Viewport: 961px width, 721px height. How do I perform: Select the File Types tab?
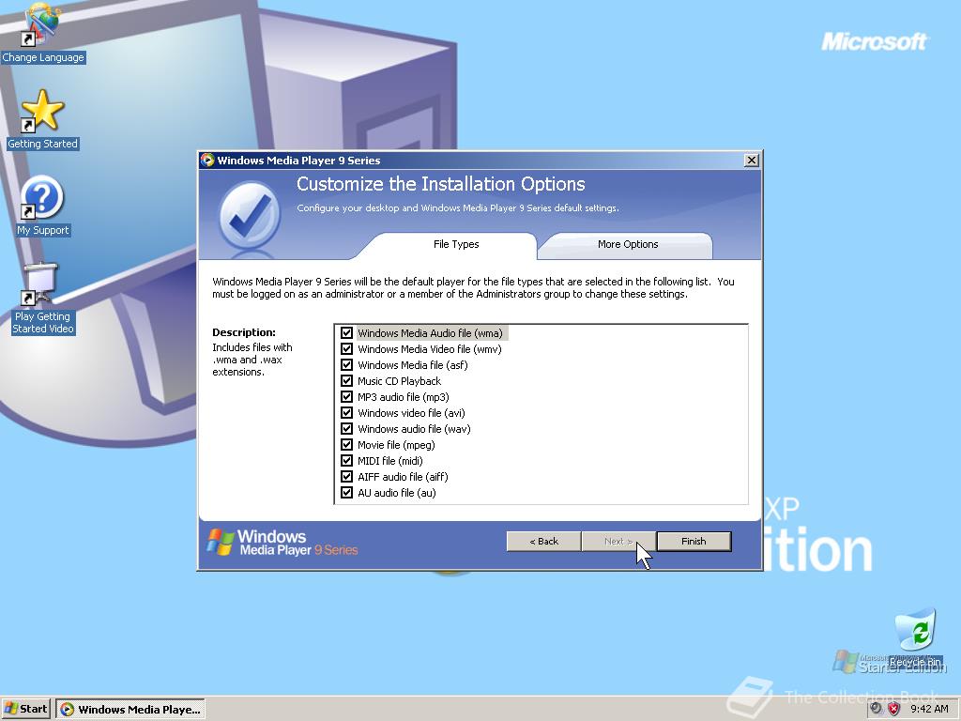(x=456, y=245)
